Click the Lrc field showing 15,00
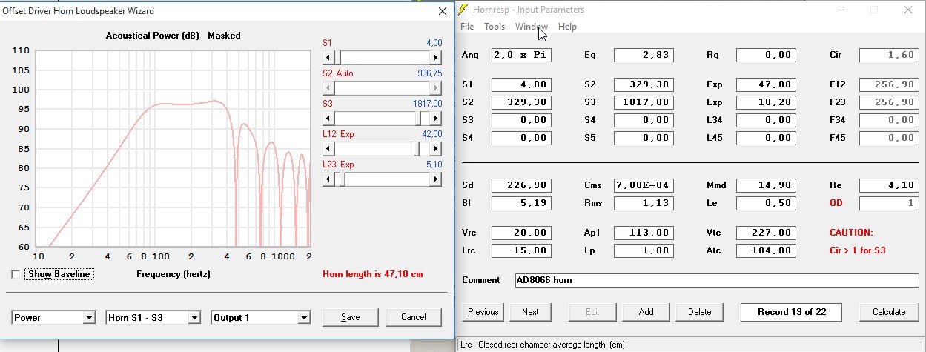 tap(521, 250)
